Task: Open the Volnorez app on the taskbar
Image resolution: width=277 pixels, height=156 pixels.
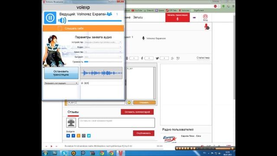Action: pyautogui.click(x=120, y=153)
